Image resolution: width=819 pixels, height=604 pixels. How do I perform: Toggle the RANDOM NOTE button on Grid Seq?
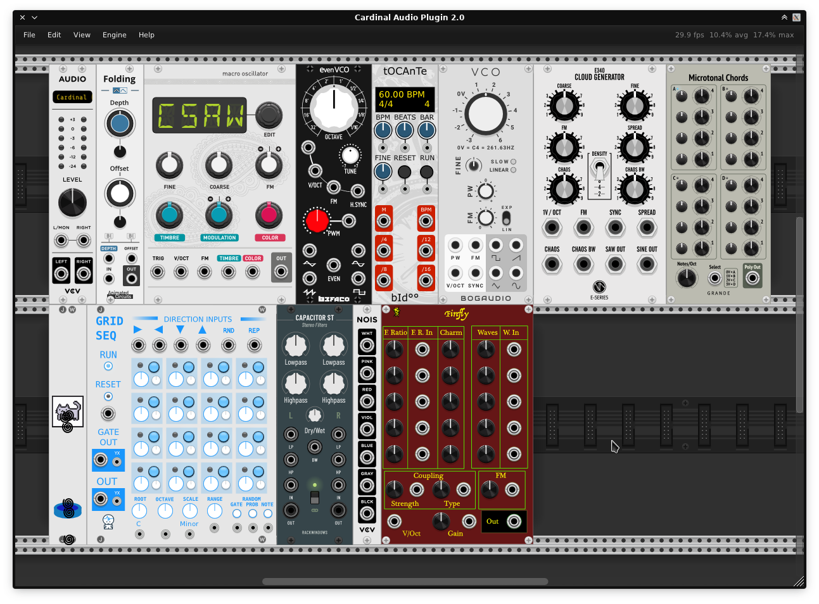pyautogui.click(x=268, y=513)
